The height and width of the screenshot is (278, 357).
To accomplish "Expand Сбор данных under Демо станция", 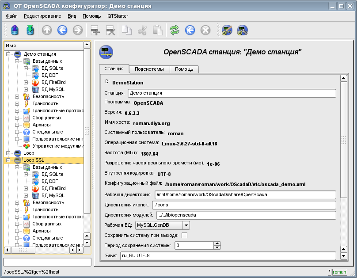I will (x=17, y=118).
